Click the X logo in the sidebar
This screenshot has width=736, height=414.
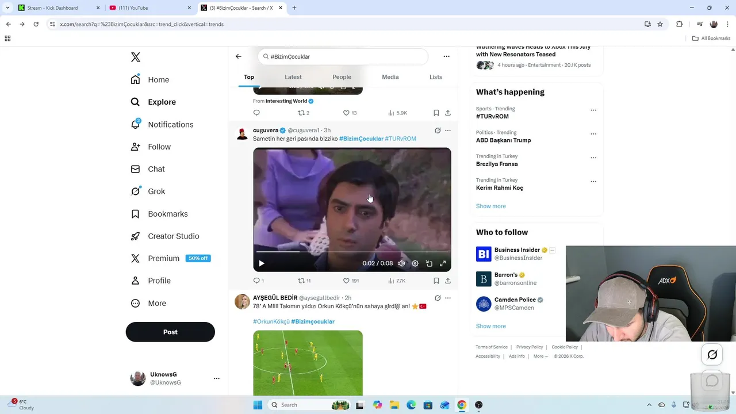136,57
